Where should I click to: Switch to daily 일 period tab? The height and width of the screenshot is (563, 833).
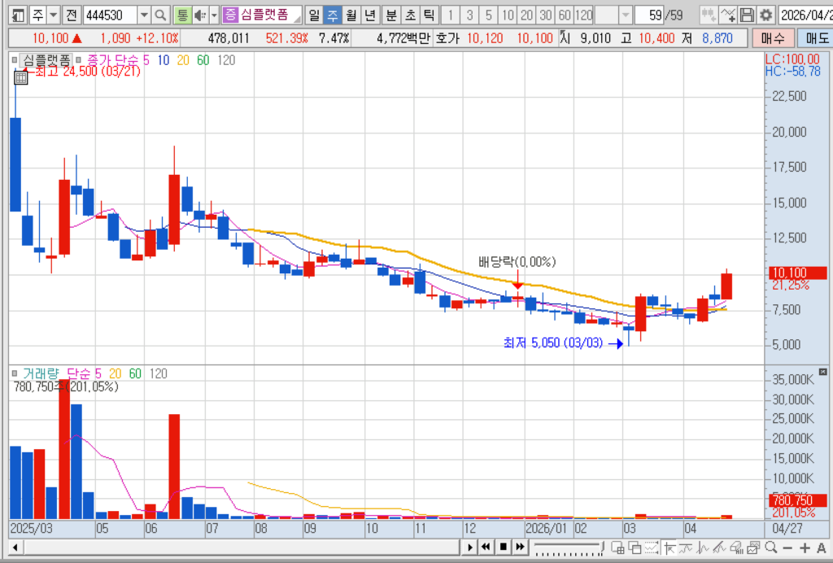click(x=314, y=15)
